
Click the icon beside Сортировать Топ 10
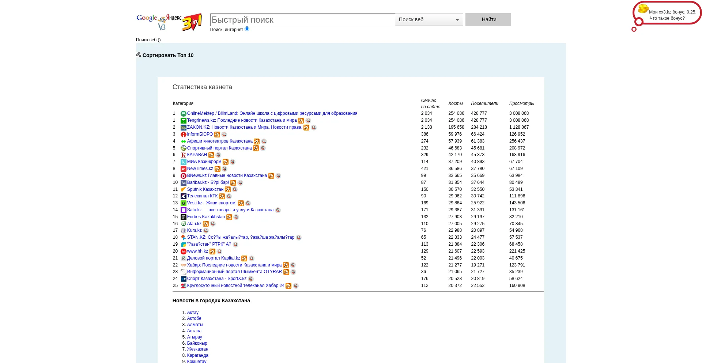tap(139, 55)
